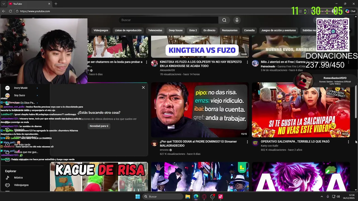This screenshot has height=201, width=358.
Task: Select the Restaurantes chip
Action: 230,30
